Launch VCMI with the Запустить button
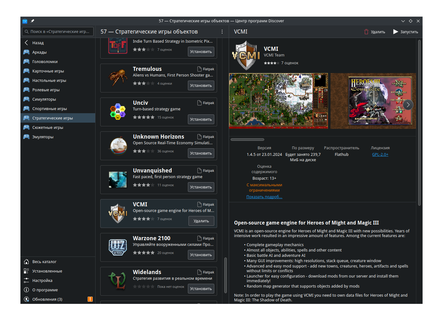Screen dimensions: 443x328 pos(406,32)
